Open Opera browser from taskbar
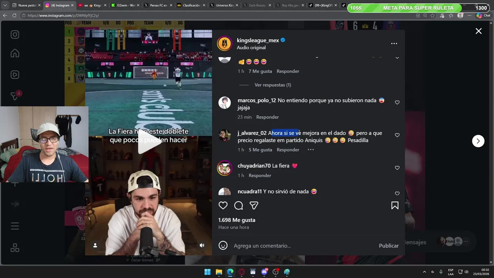The height and width of the screenshot is (278, 494). pos(242,272)
